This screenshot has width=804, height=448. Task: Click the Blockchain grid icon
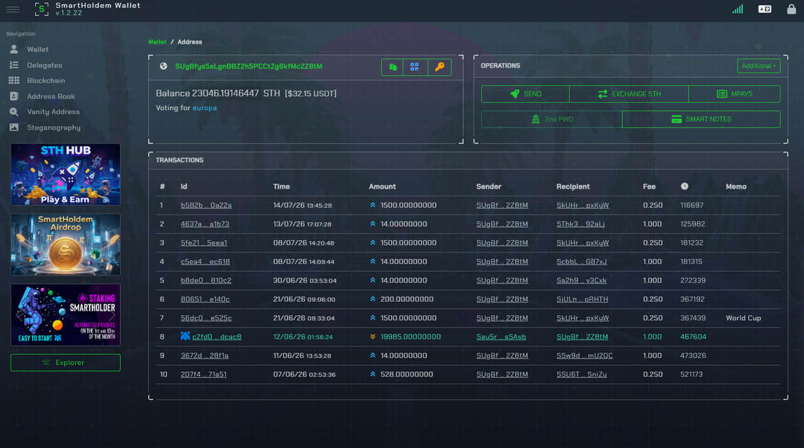14,80
